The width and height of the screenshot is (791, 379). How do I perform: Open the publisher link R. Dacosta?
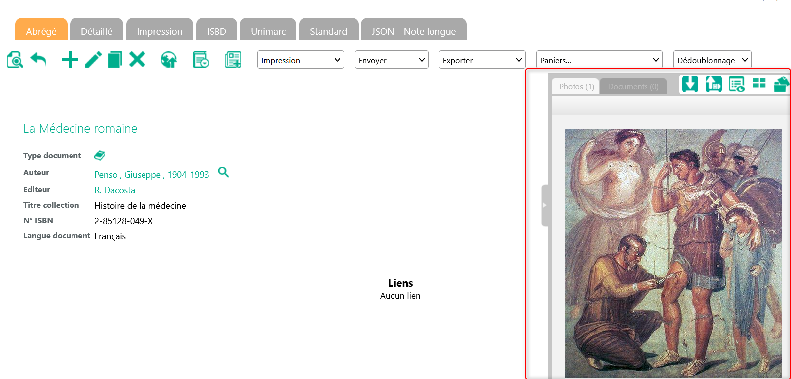click(115, 190)
